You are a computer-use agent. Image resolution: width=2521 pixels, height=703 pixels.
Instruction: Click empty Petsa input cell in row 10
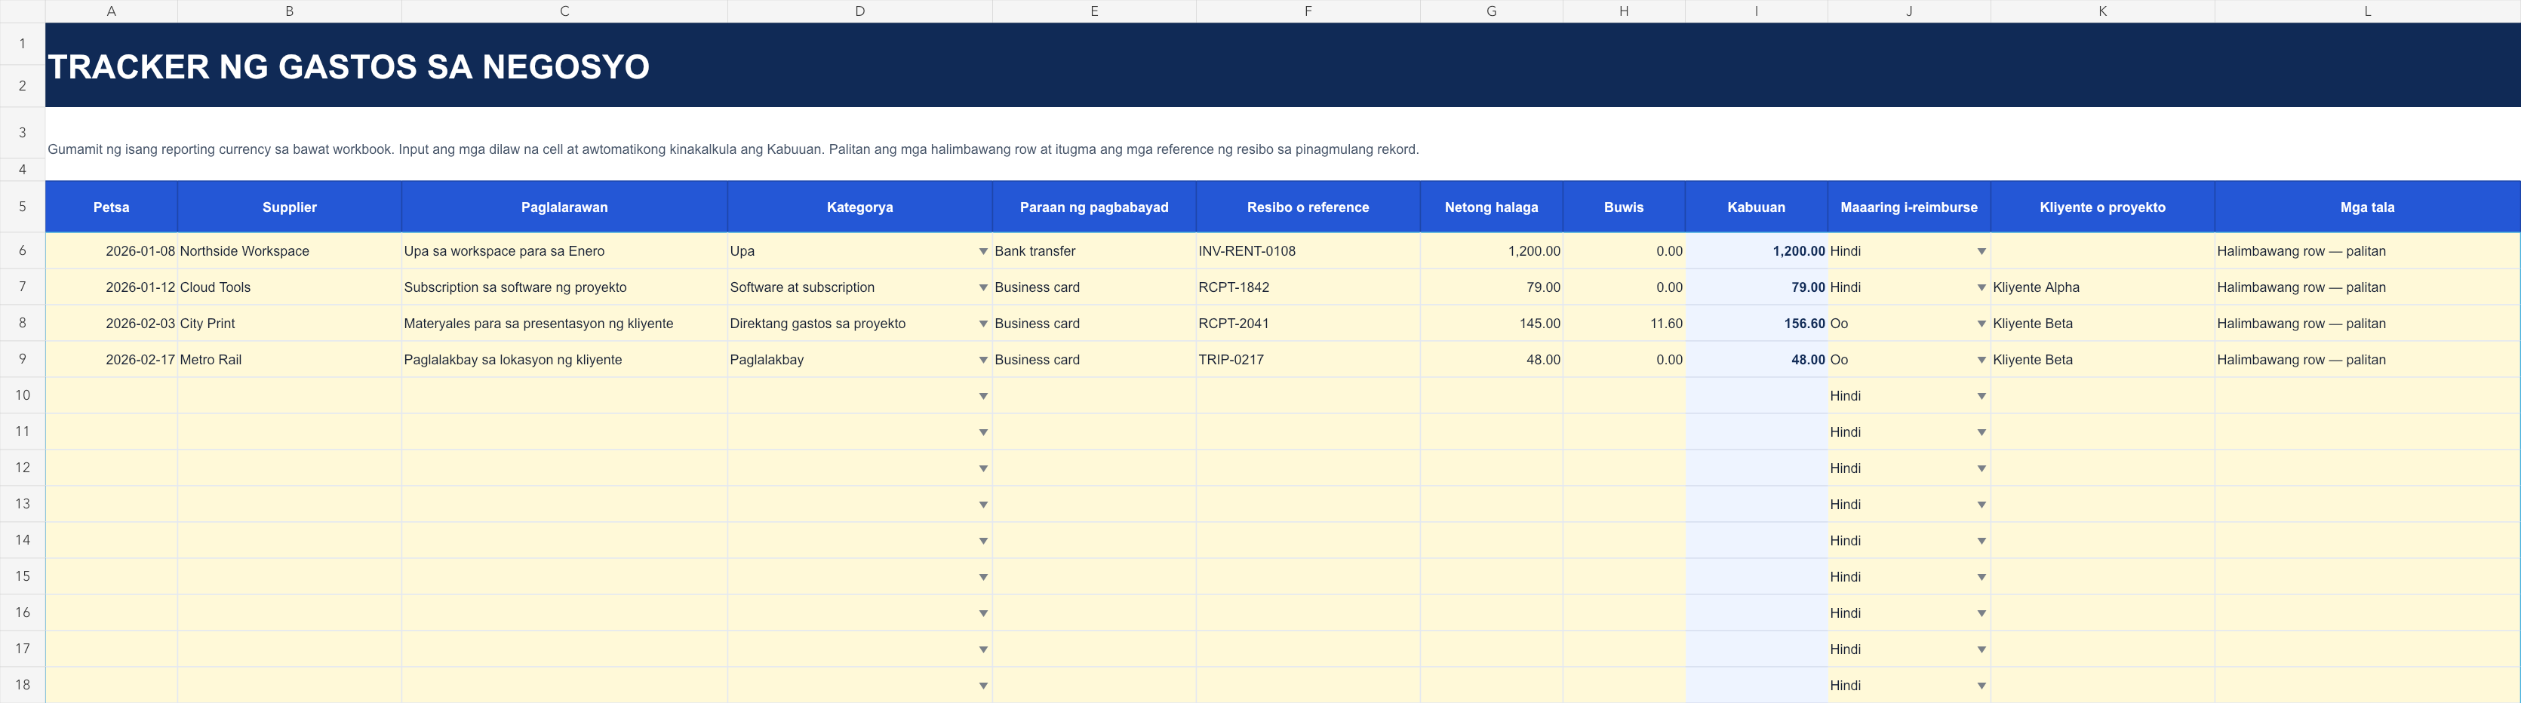[x=112, y=396]
